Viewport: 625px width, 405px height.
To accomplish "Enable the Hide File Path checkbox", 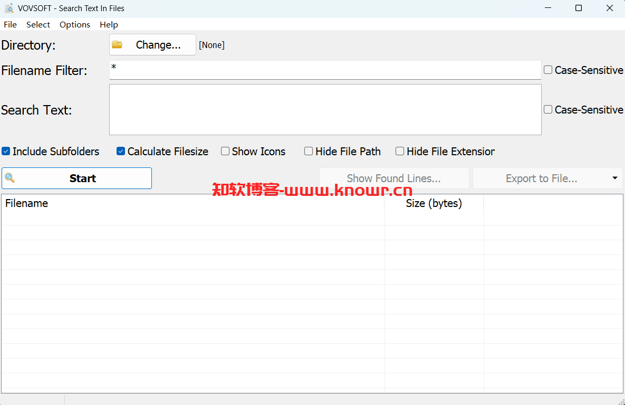I will [309, 151].
